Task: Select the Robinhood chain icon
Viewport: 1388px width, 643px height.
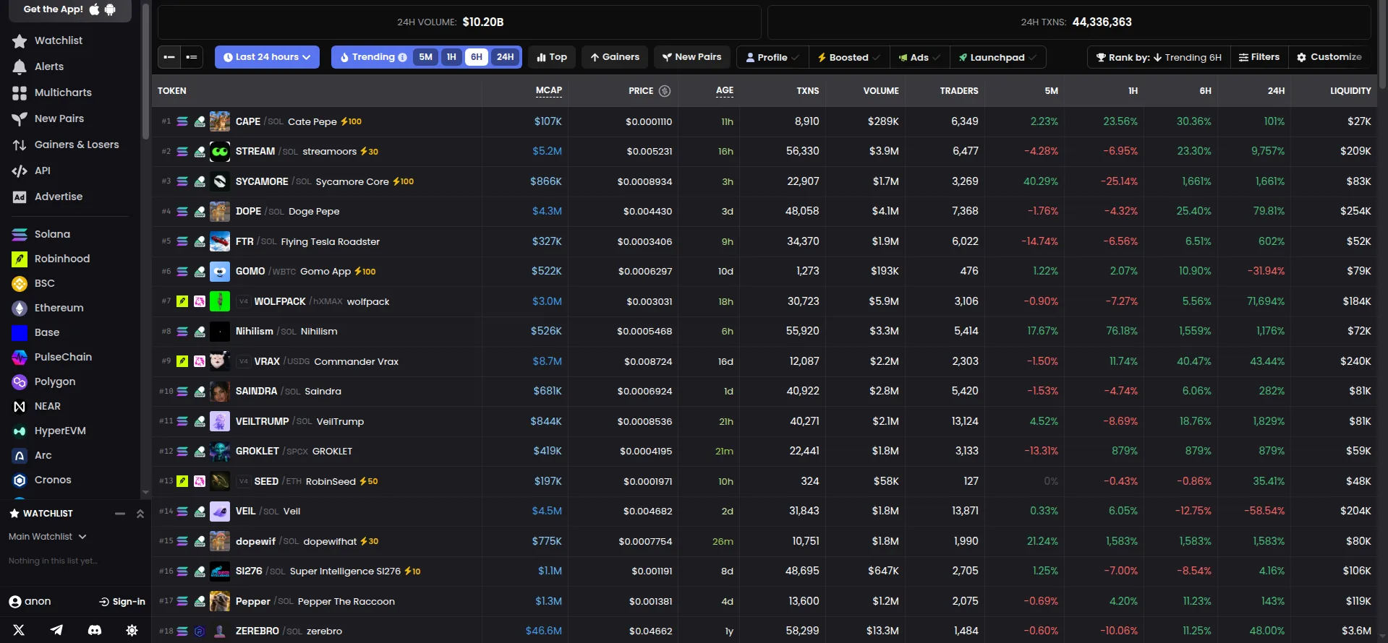Action: [x=20, y=259]
